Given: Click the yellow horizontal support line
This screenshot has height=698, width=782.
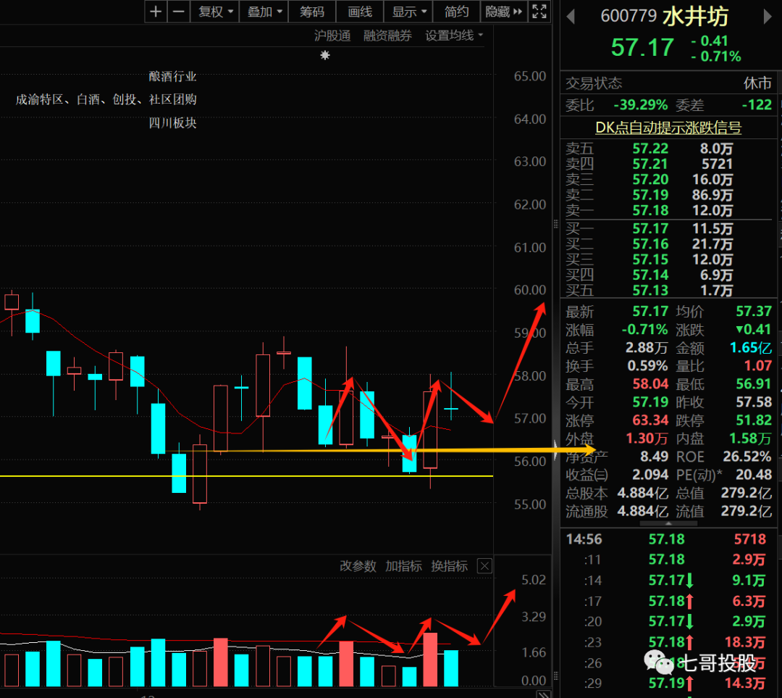Looking at the screenshot, I should [x=246, y=475].
